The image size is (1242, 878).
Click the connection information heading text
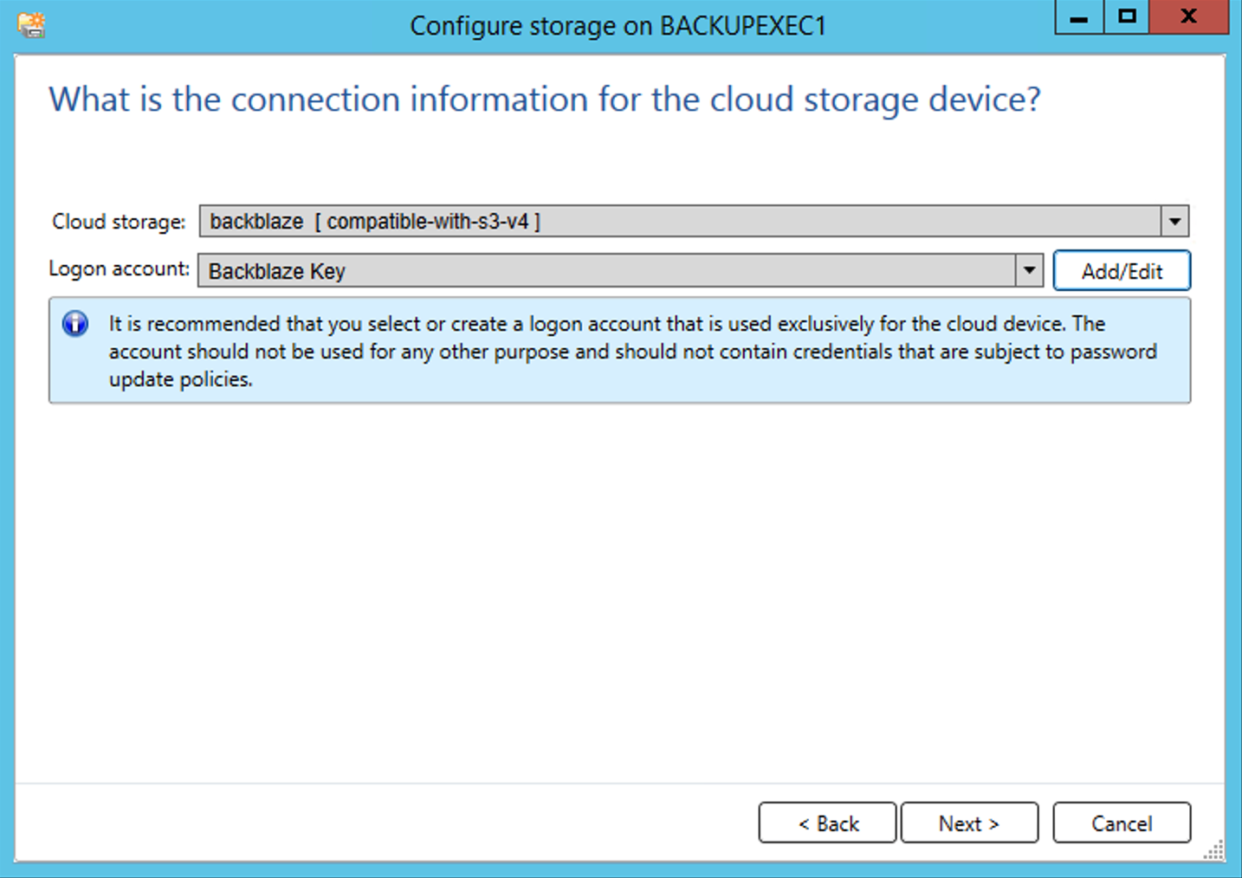click(545, 100)
